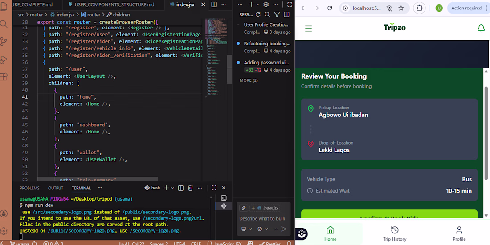Viewport: 490px width, 245px height.
Task: Click the browser page vertical scrollbar
Action: pyautogui.click(x=486, y=133)
